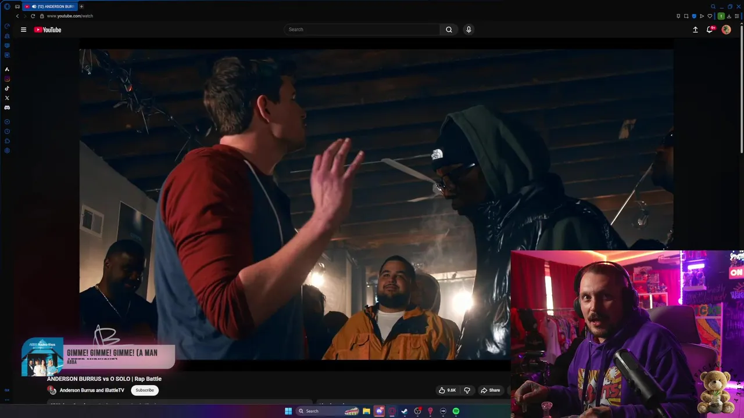Open the YouTube upload/create icon

coord(695,30)
